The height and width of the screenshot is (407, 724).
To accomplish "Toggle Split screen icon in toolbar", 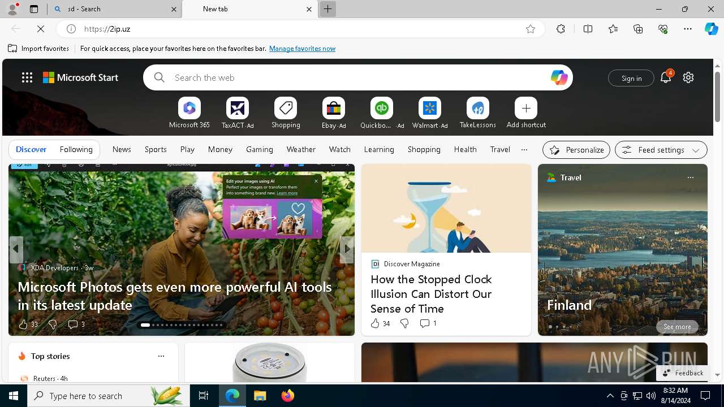I will pyautogui.click(x=588, y=29).
